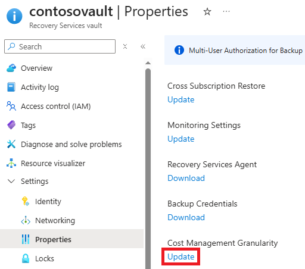Favorite contosovault with the star icon

[x=207, y=12]
